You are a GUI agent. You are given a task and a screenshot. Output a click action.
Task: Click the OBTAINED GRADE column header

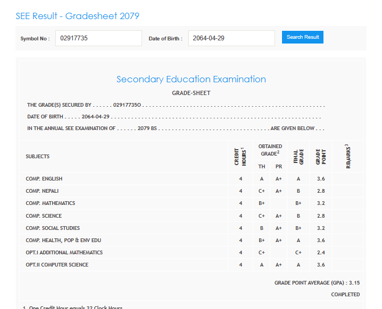[x=270, y=150]
